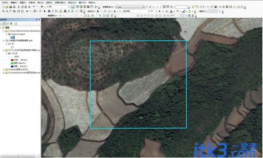Open the Geoprocessing (地理处理) menu
This screenshot has height=158, width=263.
pos(60,3)
